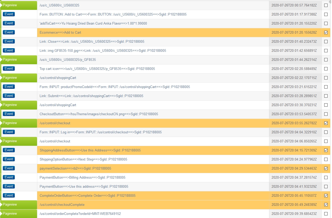
Task: Click Event badge beside paymentSelection
Action: pyautogui.click(x=9, y=168)
